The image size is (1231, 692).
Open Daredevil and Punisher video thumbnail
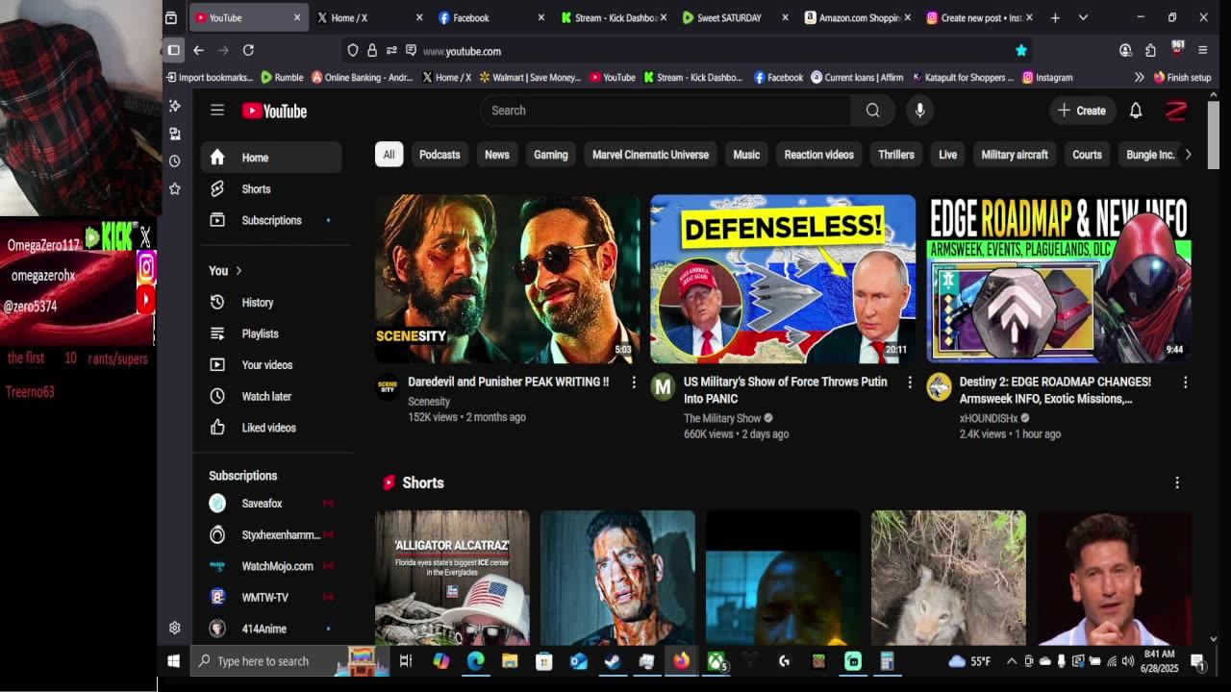pyautogui.click(x=508, y=279)
